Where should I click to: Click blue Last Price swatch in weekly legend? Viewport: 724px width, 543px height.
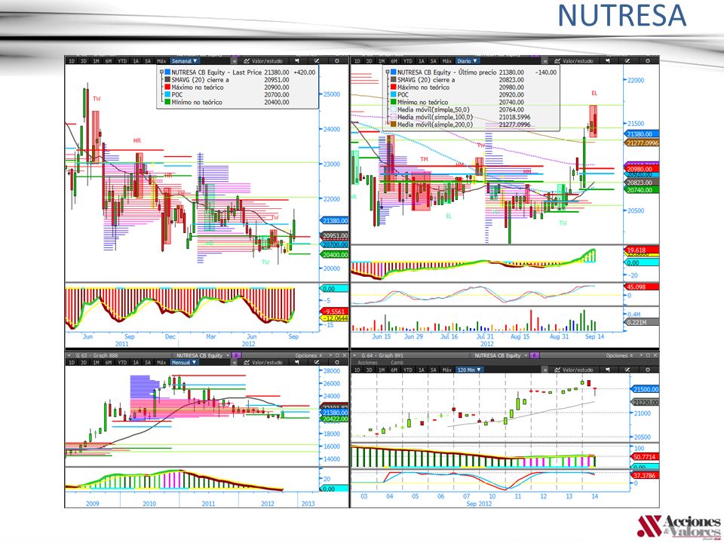click(x=167, y=72)
